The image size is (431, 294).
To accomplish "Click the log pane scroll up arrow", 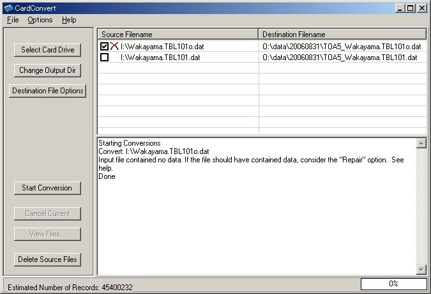I will [421, 143].
